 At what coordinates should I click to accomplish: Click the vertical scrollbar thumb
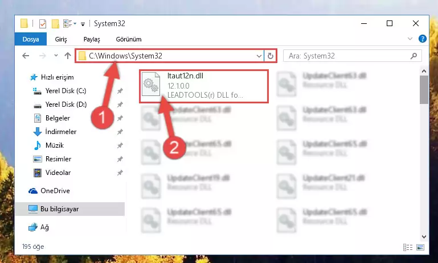click(424, 89)
